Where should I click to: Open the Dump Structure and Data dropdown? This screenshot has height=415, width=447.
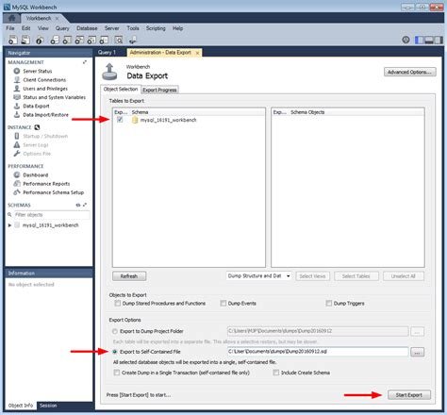259,276
